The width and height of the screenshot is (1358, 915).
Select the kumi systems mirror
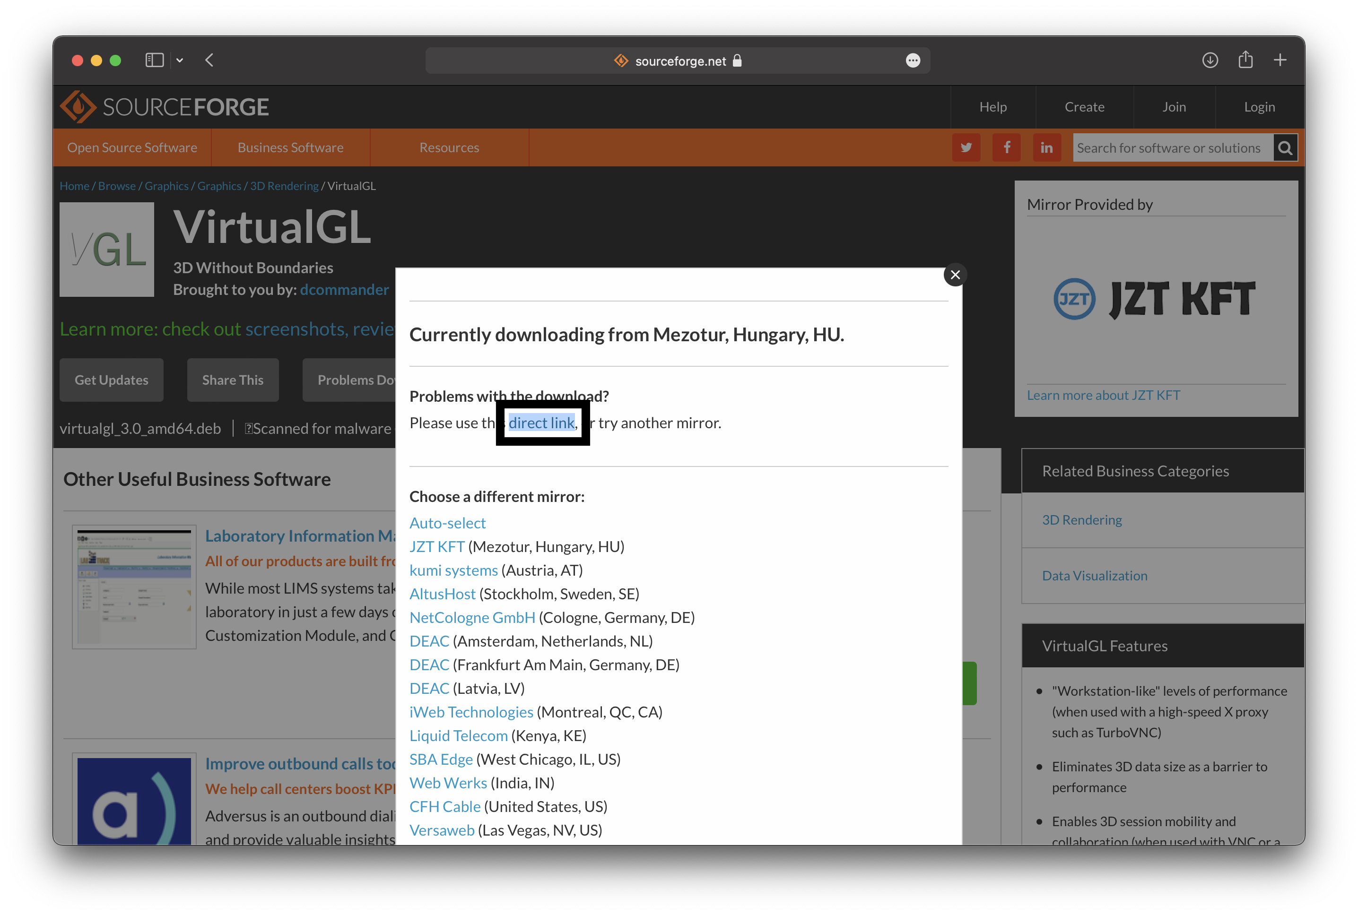click(453, 570)
